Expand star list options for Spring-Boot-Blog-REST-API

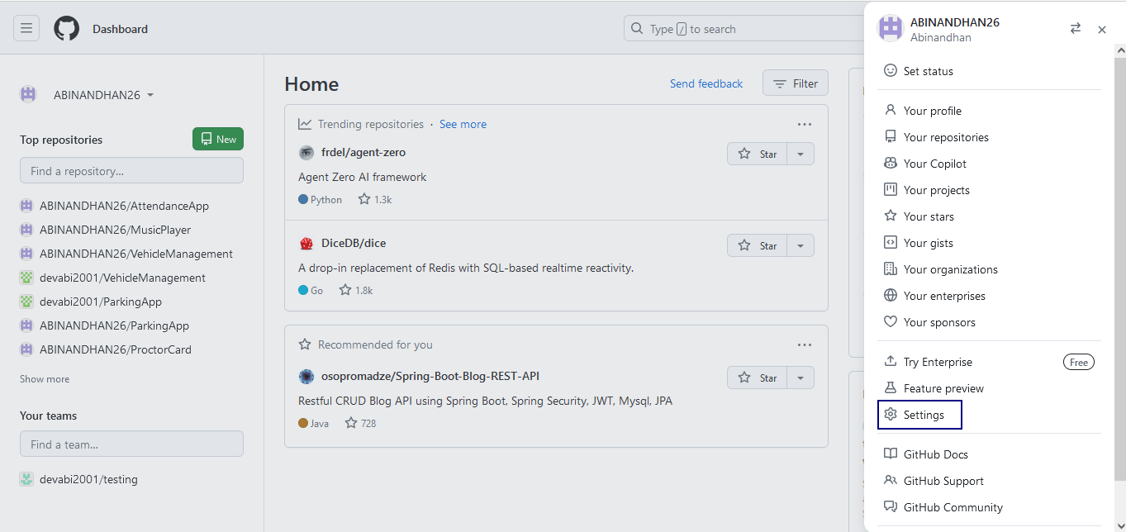pos(801,378)
